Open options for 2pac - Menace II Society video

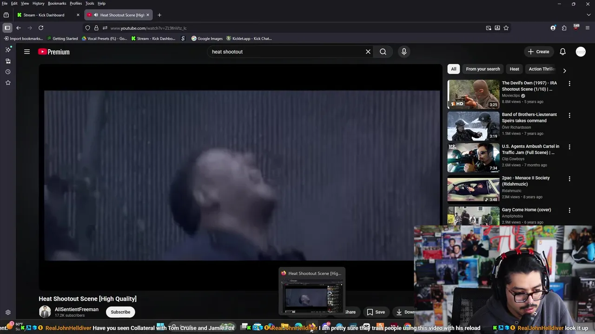coord(569,179)
